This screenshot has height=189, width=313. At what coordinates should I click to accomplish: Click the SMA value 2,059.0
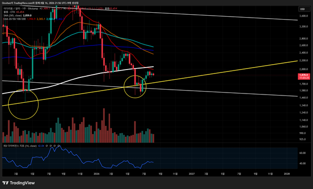pyautogui.click(x=27, y=15)
